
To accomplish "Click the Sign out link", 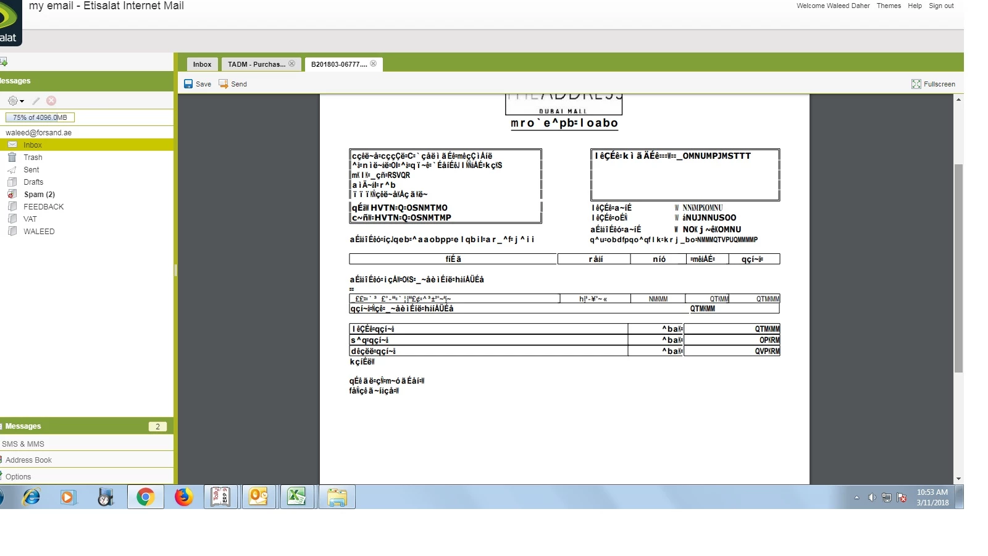I will pos(941,6).
